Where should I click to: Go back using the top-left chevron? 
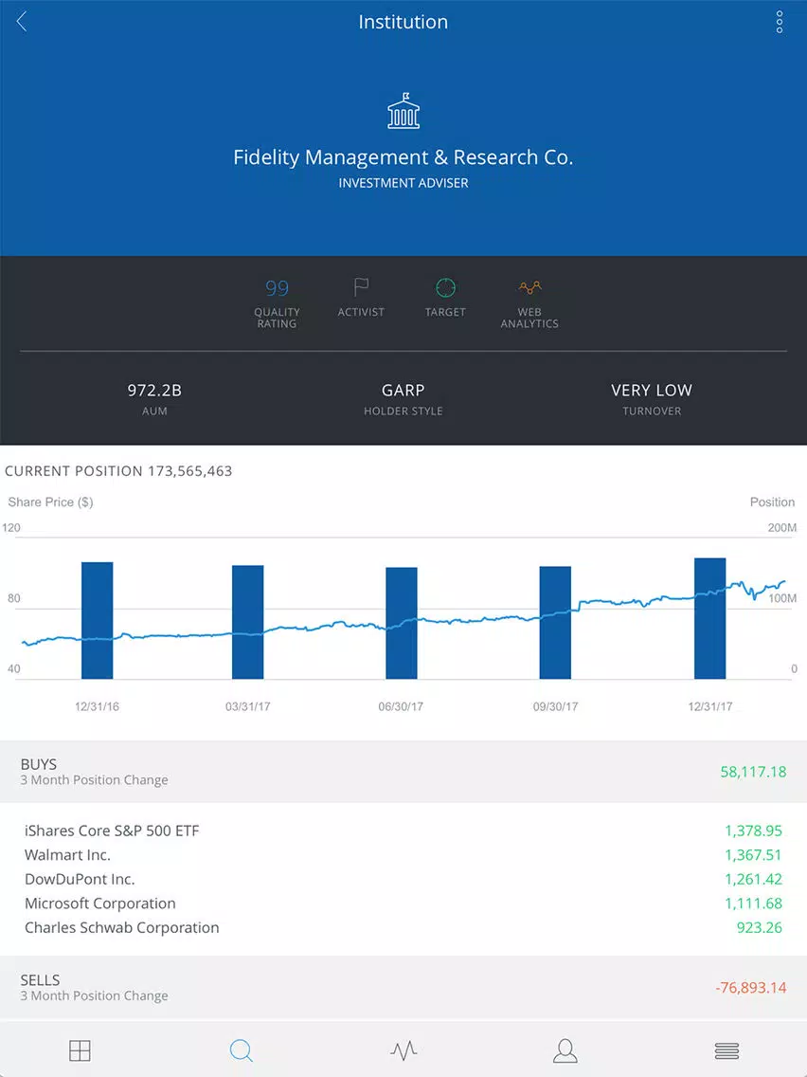pos(22,21)
